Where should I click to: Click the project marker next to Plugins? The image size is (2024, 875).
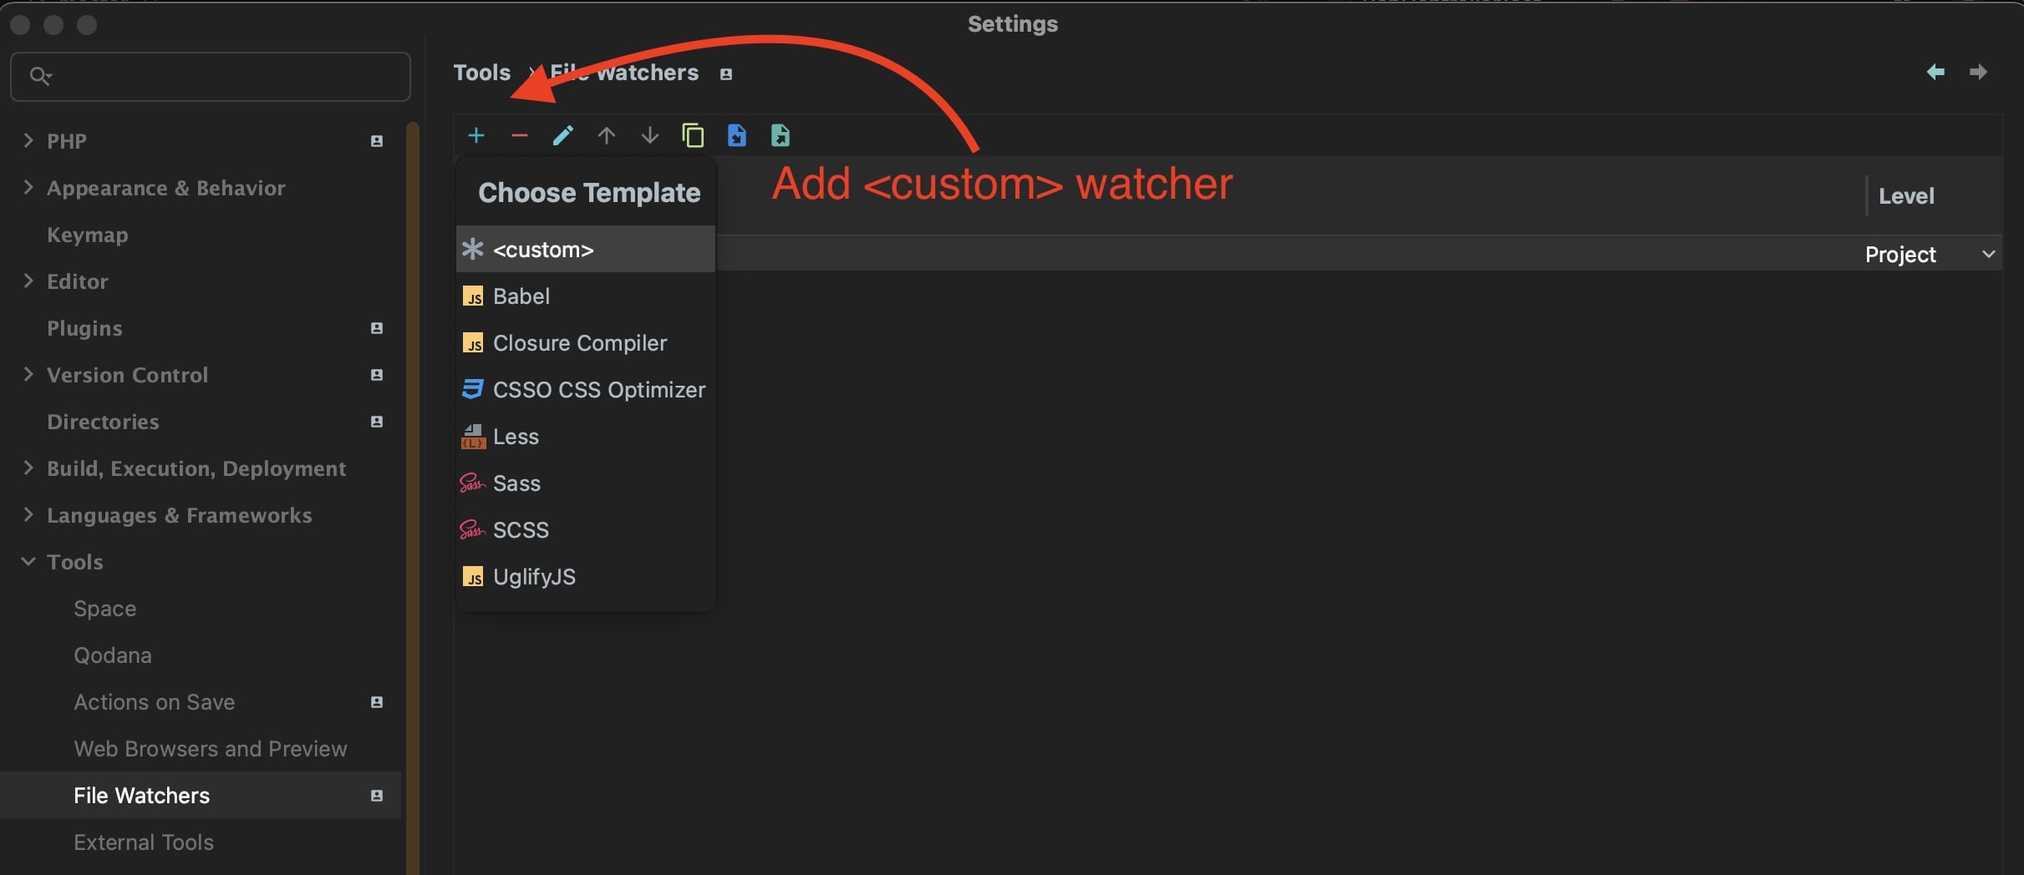(x=377, y=328)
